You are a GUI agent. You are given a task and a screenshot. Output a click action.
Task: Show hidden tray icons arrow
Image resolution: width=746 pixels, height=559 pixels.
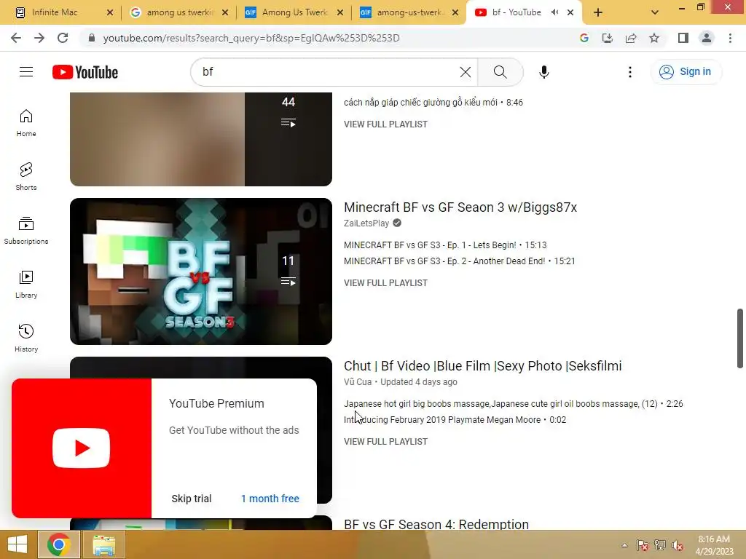pos(624,545)
